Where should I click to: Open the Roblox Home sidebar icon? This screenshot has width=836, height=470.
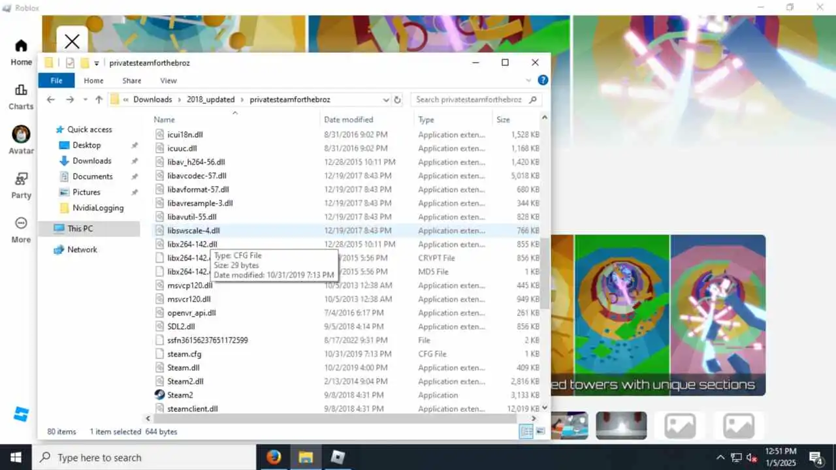(21, 46)
